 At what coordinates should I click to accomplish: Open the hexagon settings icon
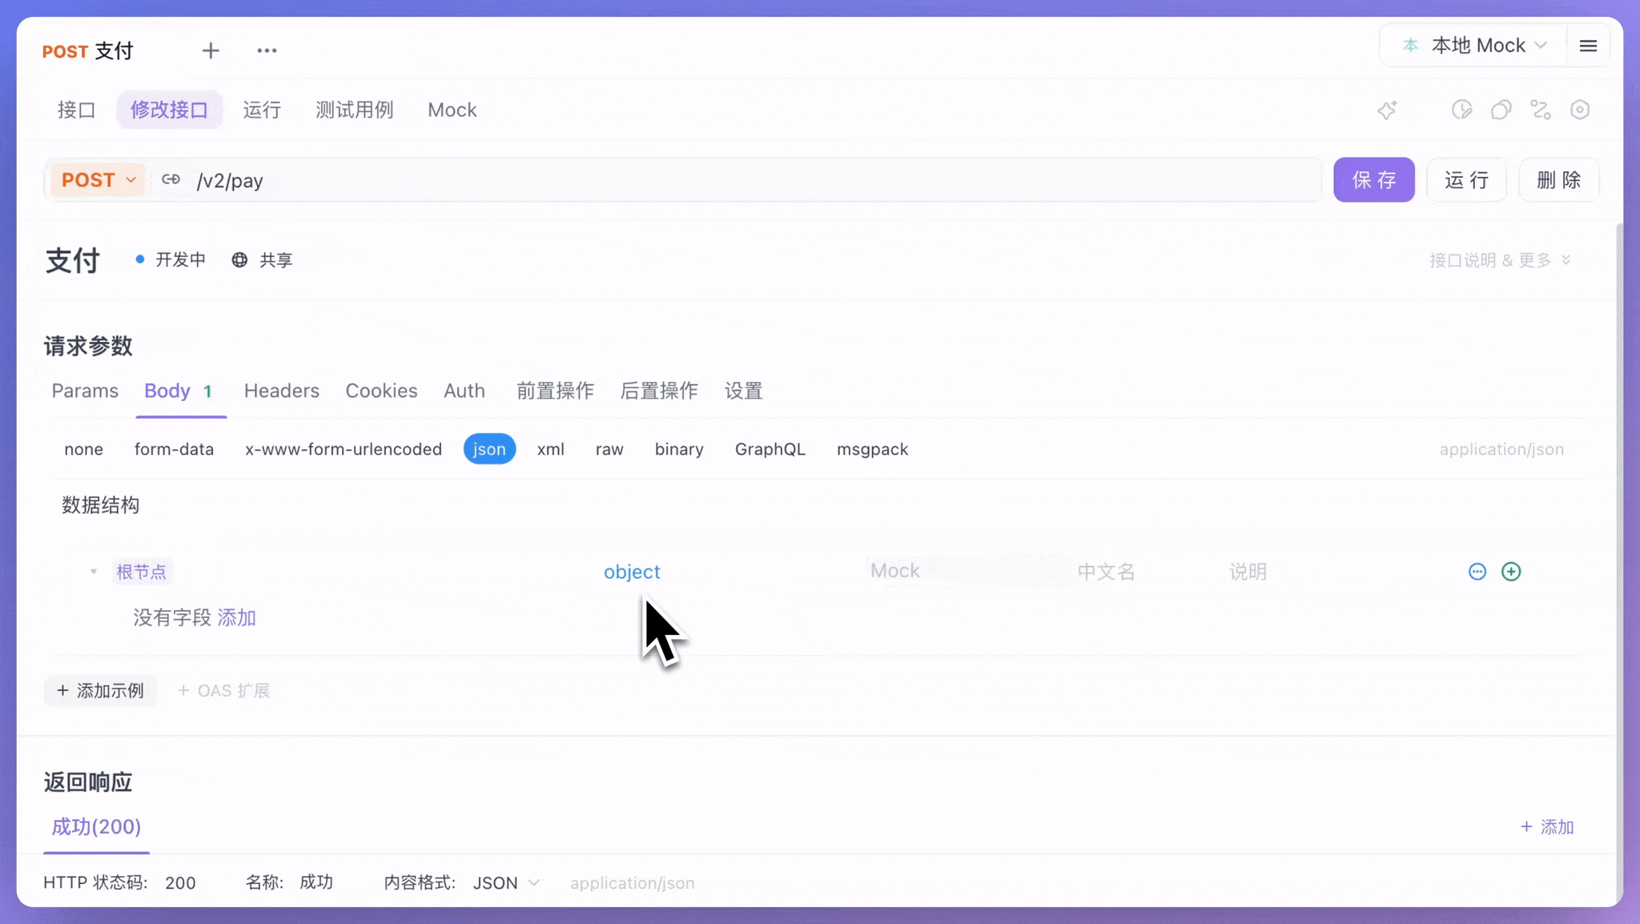(x=1579, y=110)
